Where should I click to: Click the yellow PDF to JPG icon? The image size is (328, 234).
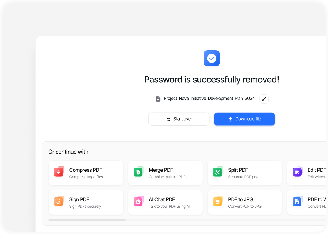[x=218, y=201]
